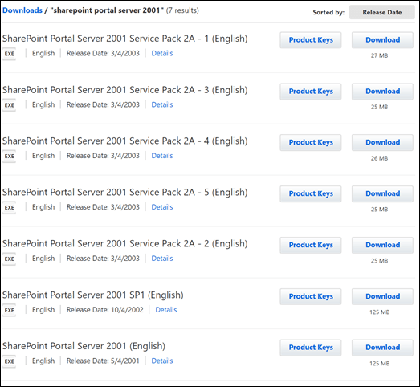420x387 pixels.
Task: Click EXE icon of Service Pack 2A - 2
Action: click(9, 259)
